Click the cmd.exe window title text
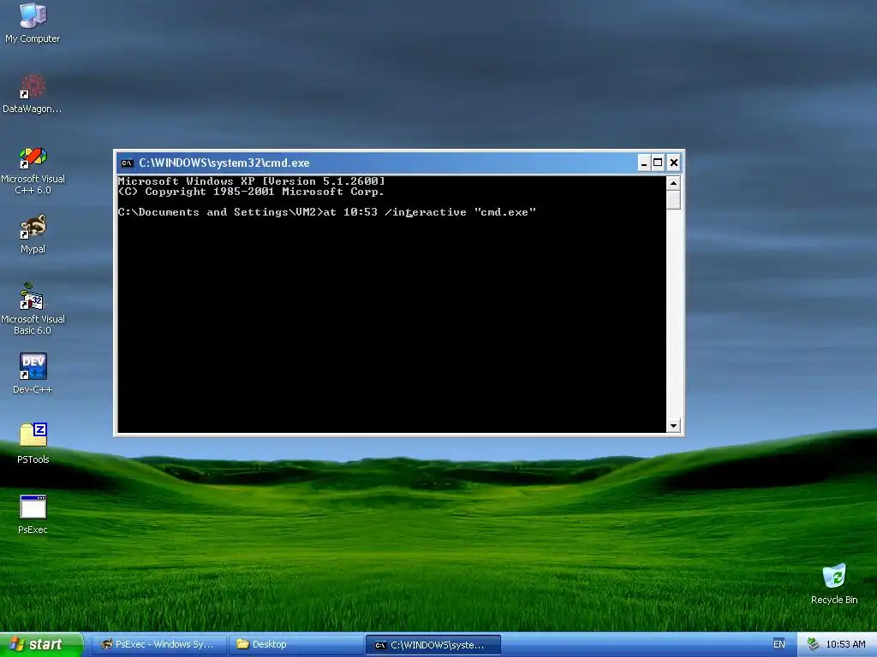This screenshot has width=877, height=657. point(224,163)
